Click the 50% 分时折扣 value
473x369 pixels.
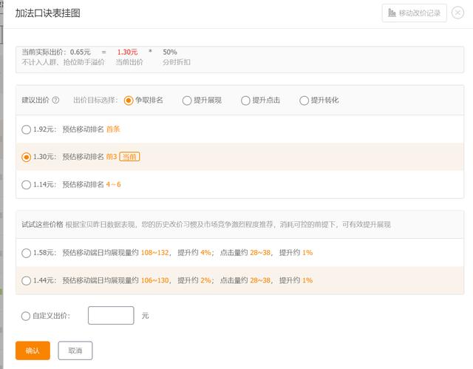170,52
